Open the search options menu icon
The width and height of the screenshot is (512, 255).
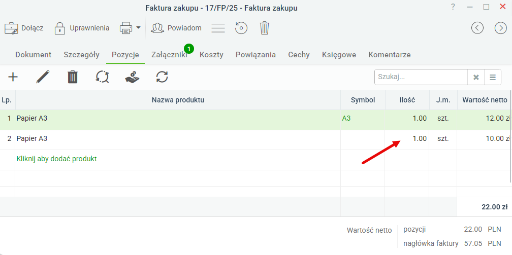(x=493, y=77)
